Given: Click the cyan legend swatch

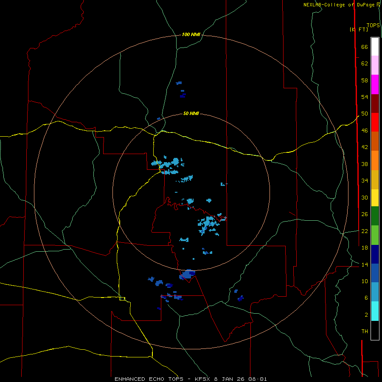Looking at the screenshot, I should 375,311.
